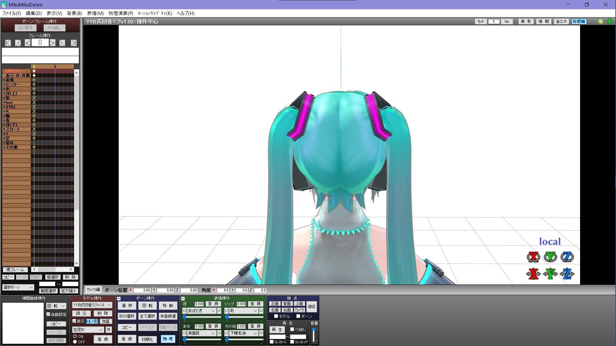Image resolution: width=616 pixels, height=346 pixels.
Task: Click the rotate Z axis gizmo icon
Action: click(567, 257)
